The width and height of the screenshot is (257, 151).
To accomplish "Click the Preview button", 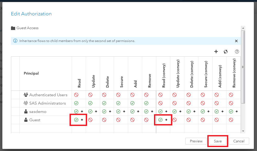I will tap(196, 141).
